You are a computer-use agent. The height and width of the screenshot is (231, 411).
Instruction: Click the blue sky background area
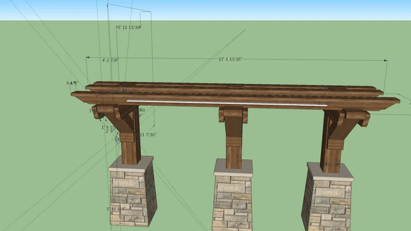271,10
